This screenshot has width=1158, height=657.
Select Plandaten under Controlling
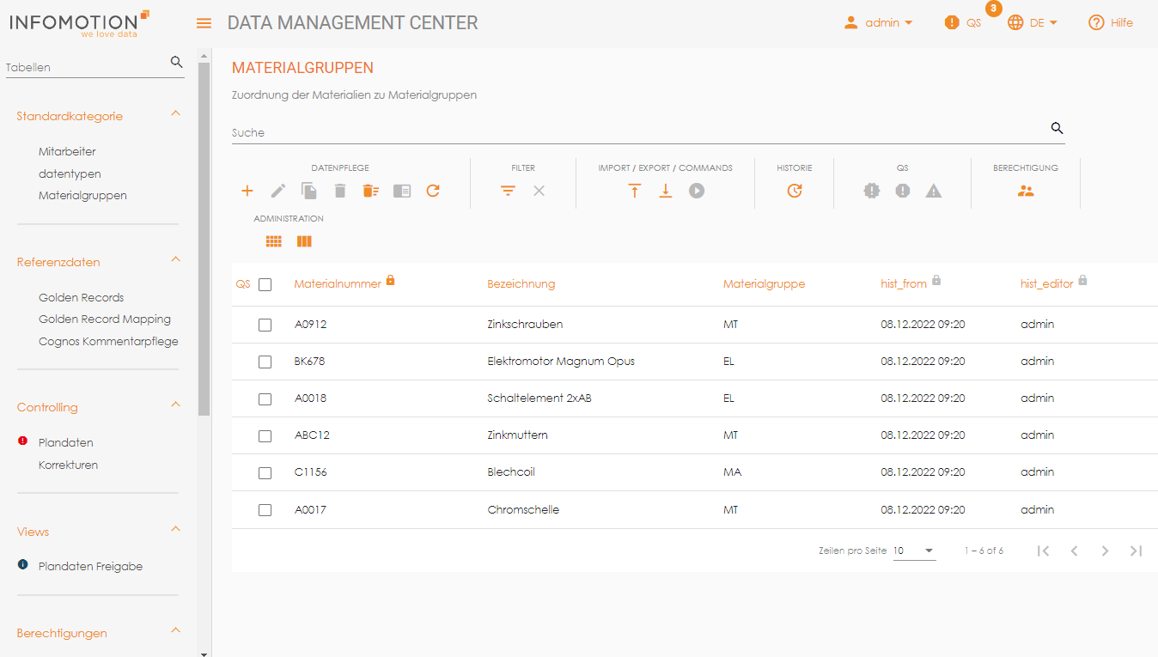(66, 442)
